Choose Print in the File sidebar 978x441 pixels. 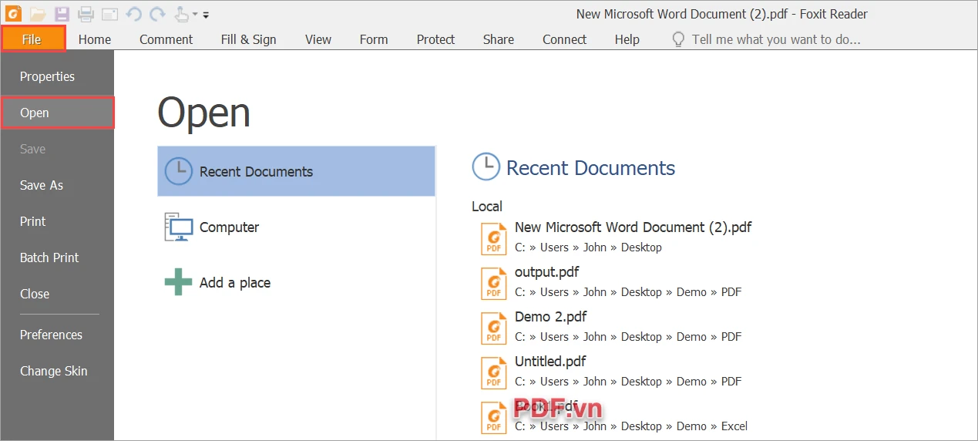click(x=57, y=221)
